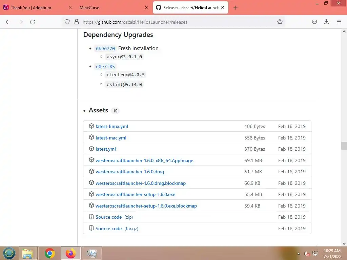Download latest.yml file
This screenshot has width=347, height=260.
[106, 149]
